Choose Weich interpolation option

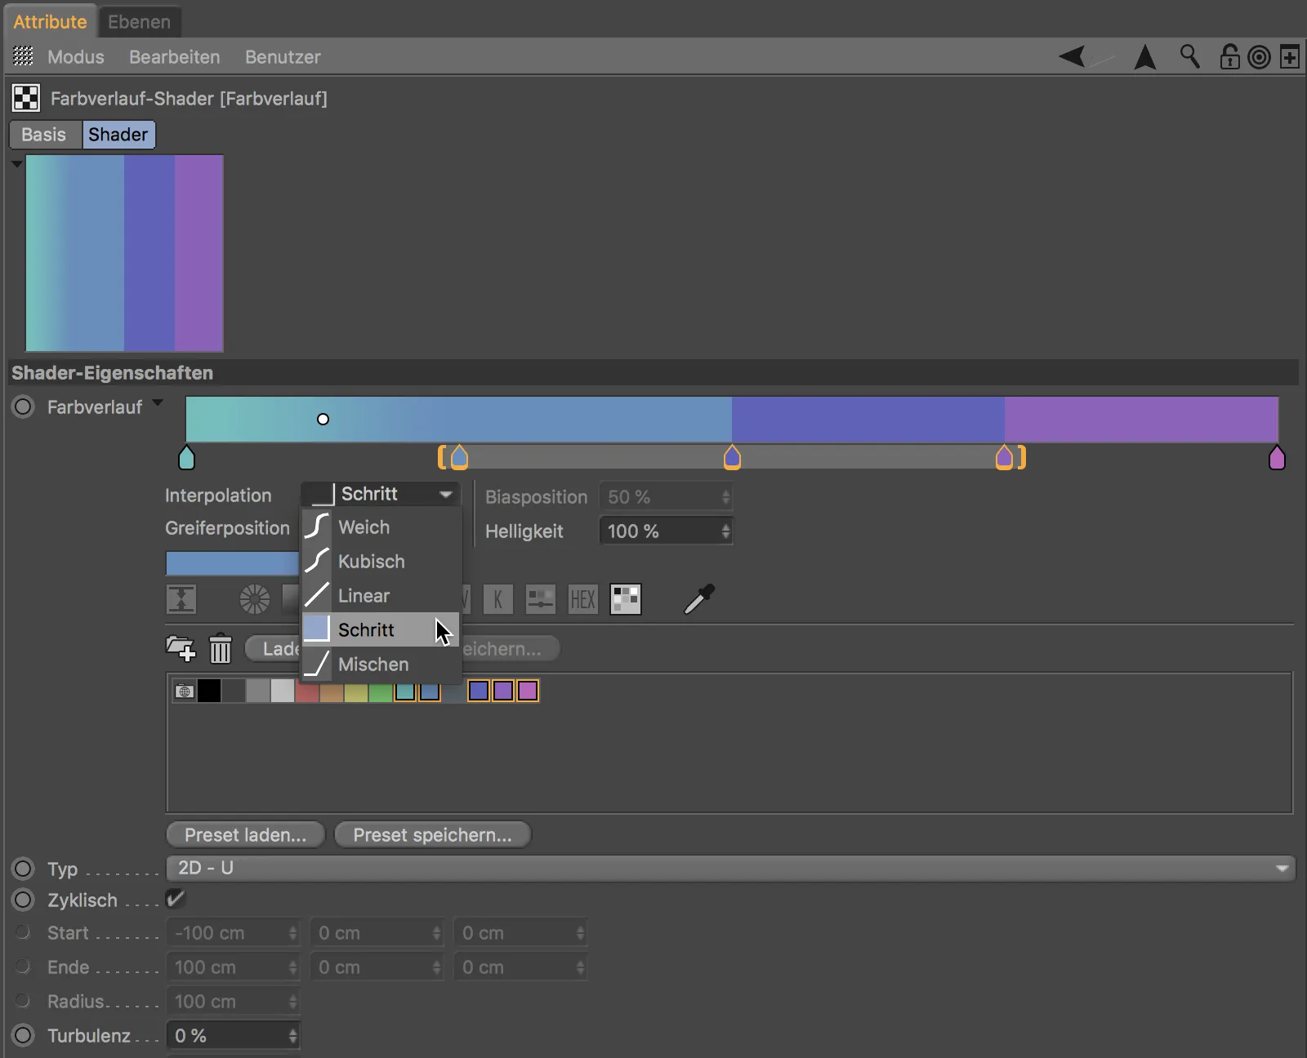click(x=381, y=527)
